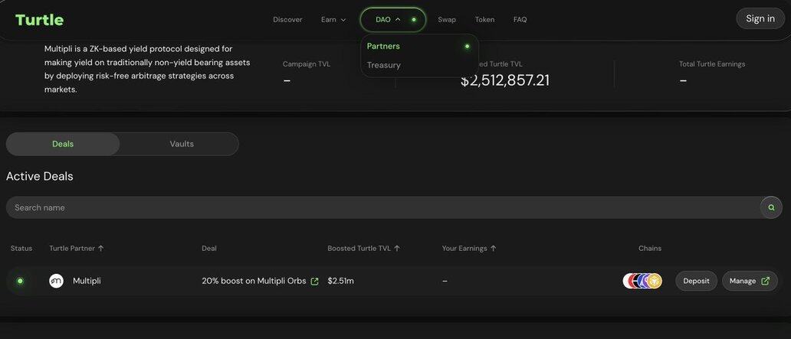Select Treasury from the DAO dropdown
The image size is (791, 339).
point(384,65)
